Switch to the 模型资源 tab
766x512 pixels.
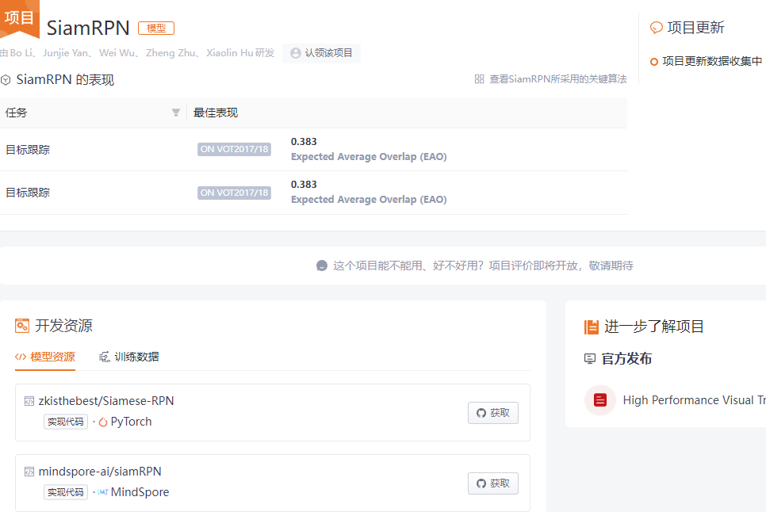click(x=45, y=357)
